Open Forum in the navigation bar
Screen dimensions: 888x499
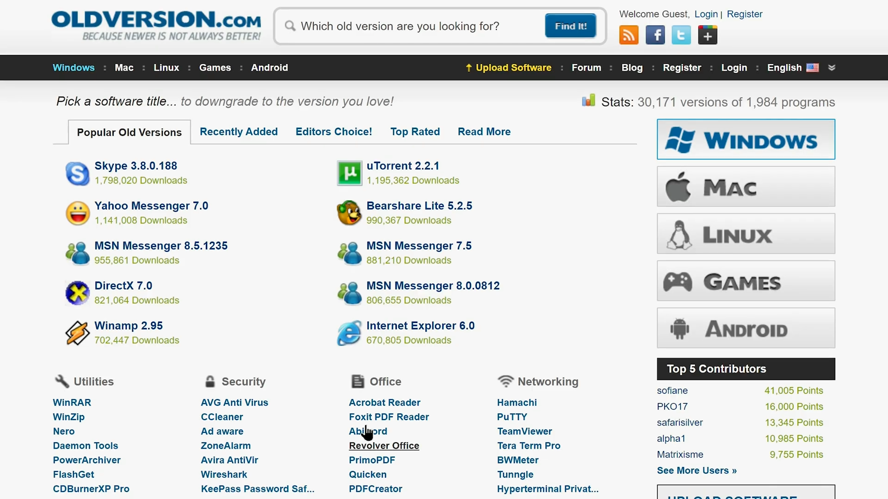(586, 67)
